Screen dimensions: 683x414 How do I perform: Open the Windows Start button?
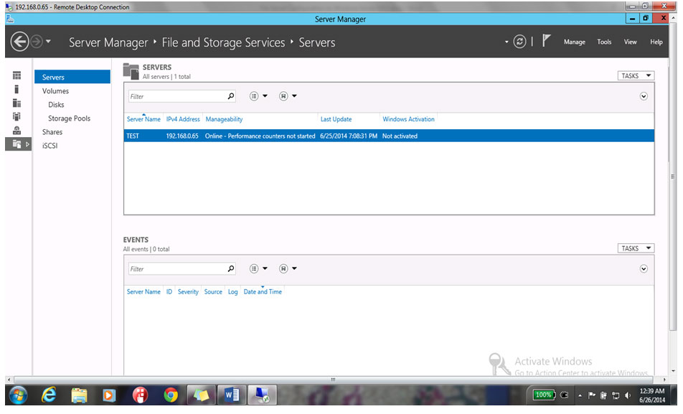click(x=18, y=395)
